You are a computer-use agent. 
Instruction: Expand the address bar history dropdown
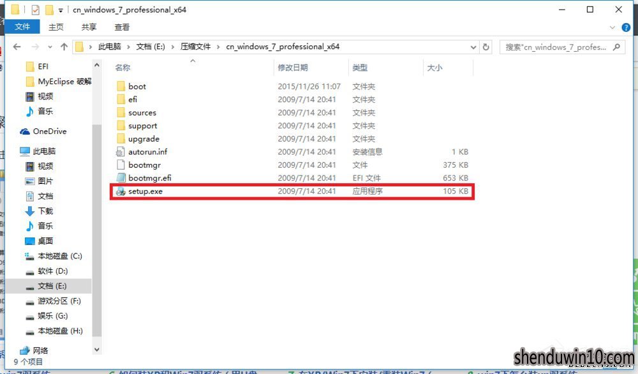pos(473,47)
